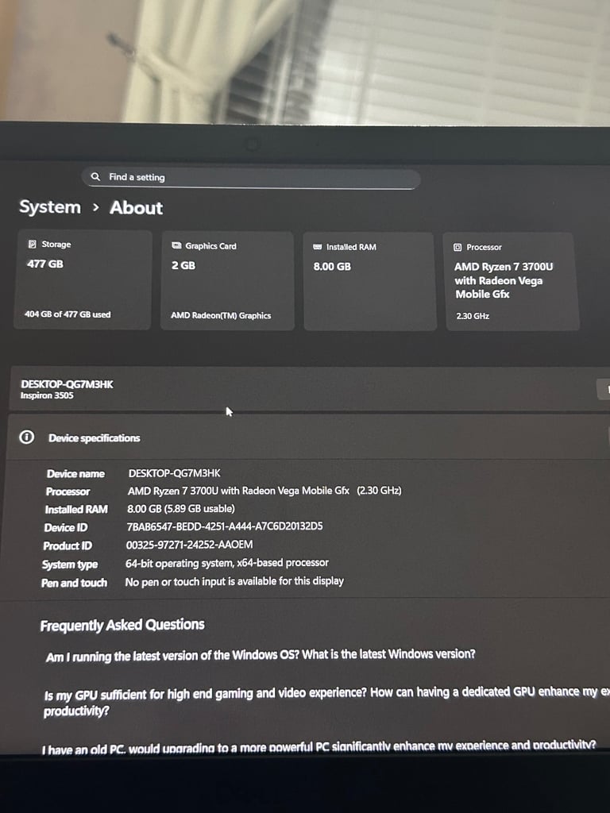Viewport: 610px width, 813px height.
Task: Click the Processor chip icon
Action: point(457,248)
